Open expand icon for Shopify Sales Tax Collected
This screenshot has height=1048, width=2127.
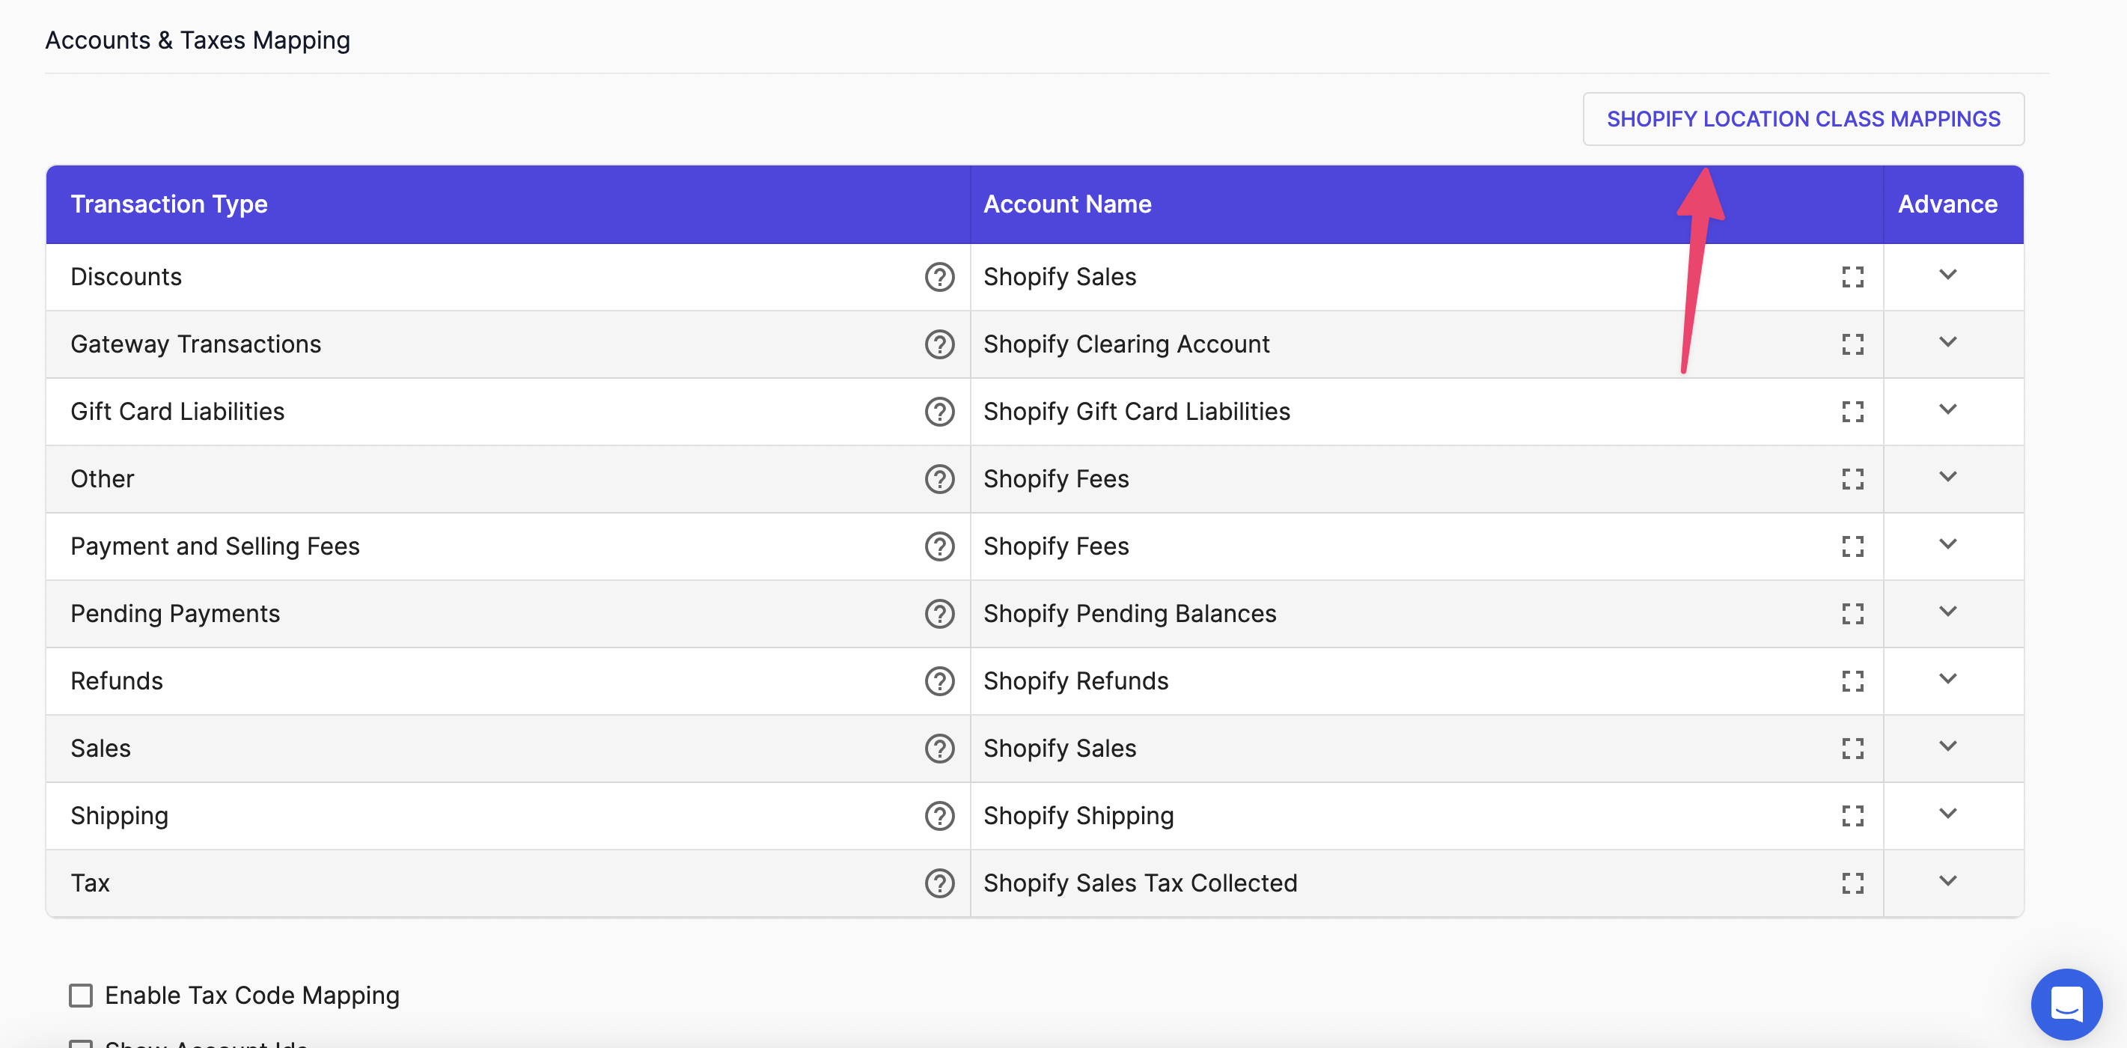1852,883
